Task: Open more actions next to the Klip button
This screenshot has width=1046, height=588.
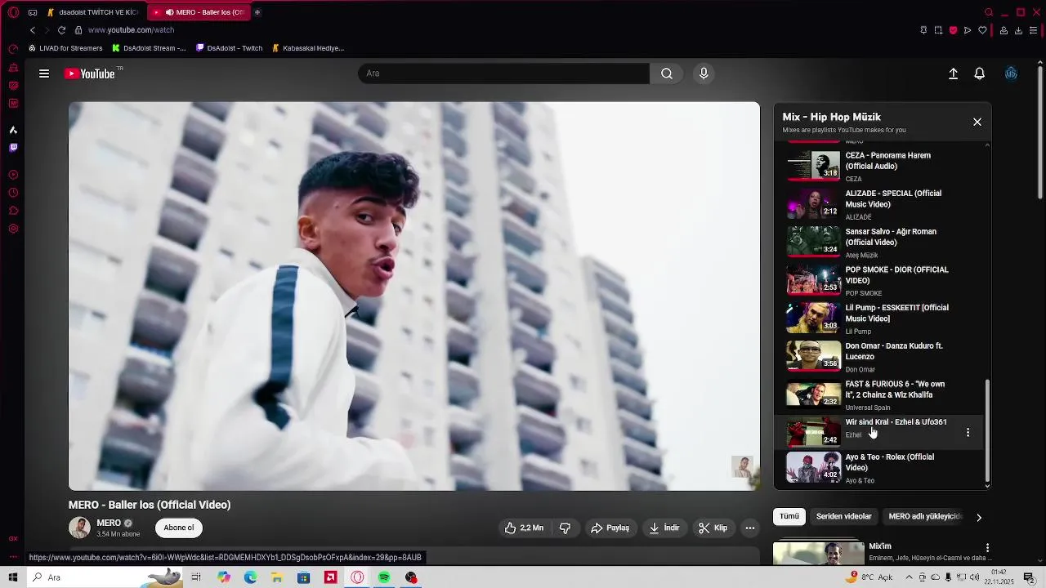Action: point(749,528)
